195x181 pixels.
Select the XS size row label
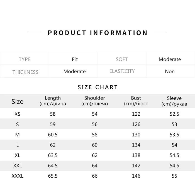point(17,114)
